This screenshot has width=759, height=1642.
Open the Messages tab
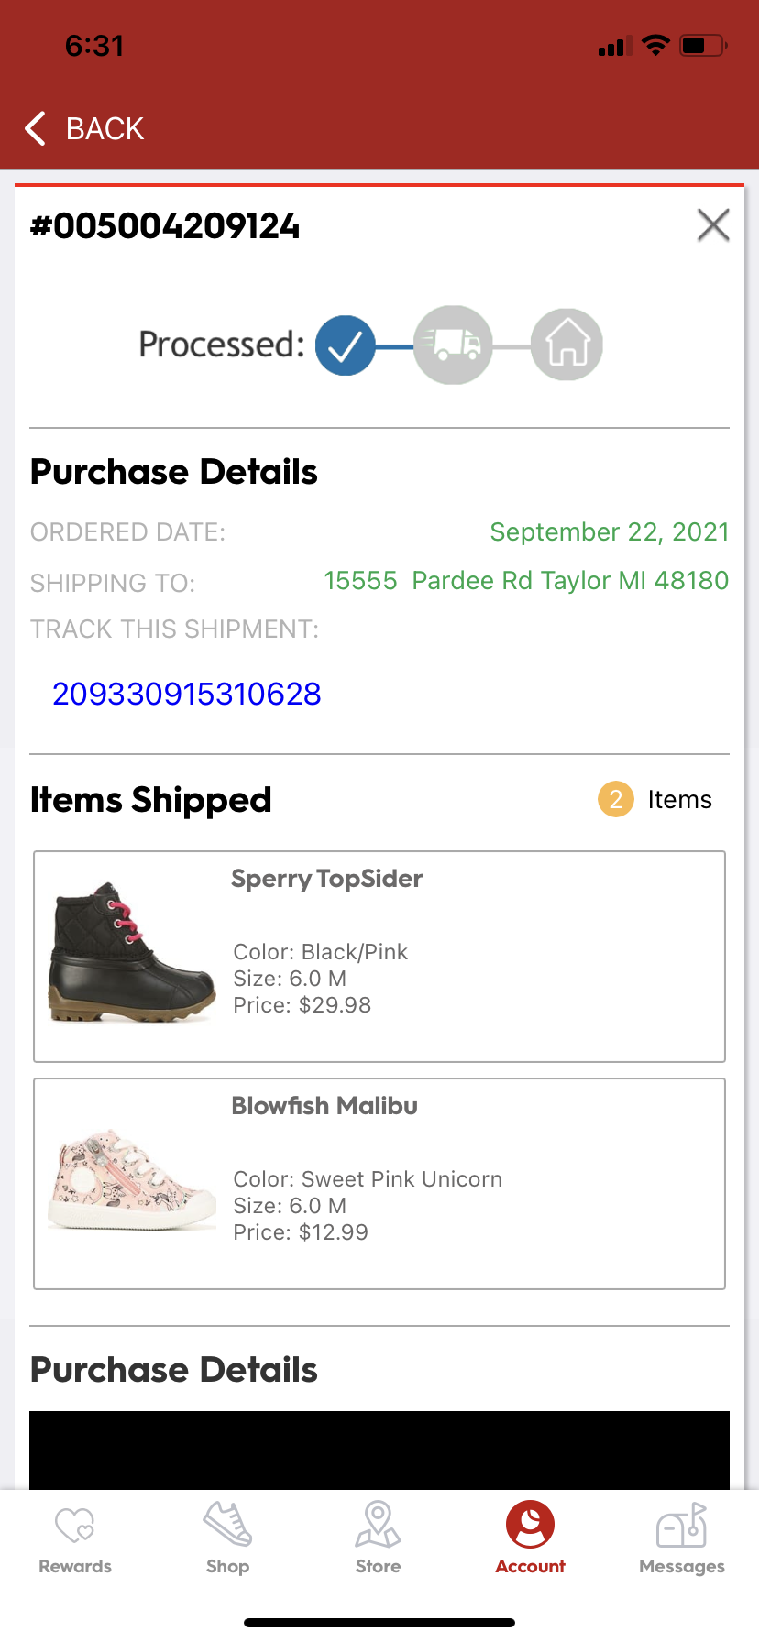point(681,1539)
